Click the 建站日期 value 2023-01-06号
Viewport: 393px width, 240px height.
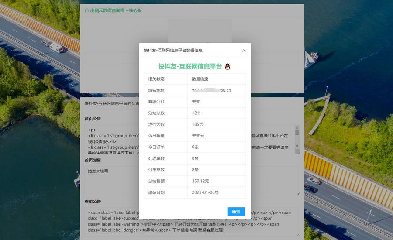(205, 192)
